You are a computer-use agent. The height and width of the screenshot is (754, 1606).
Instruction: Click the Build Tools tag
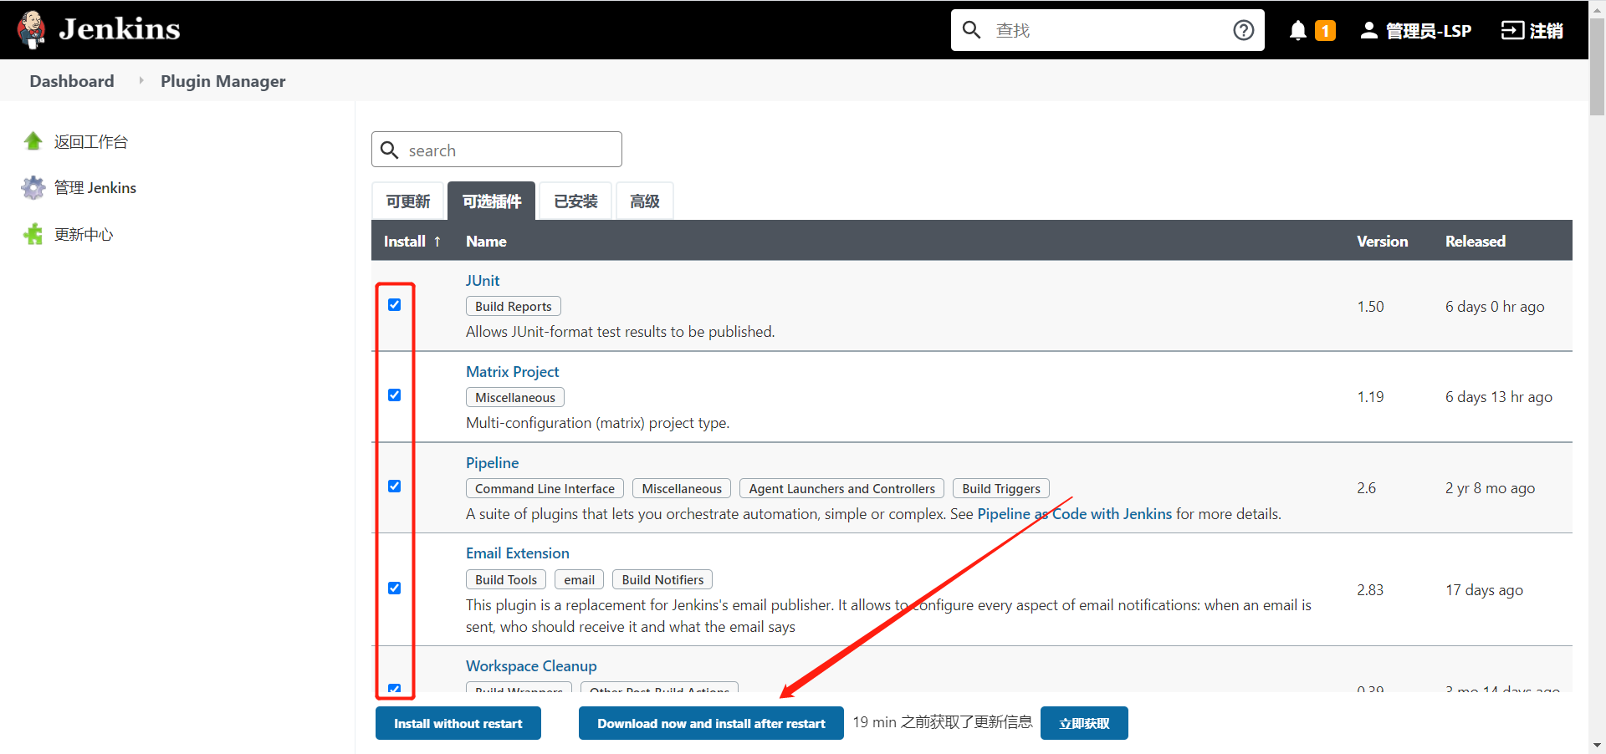click(506, 580)
